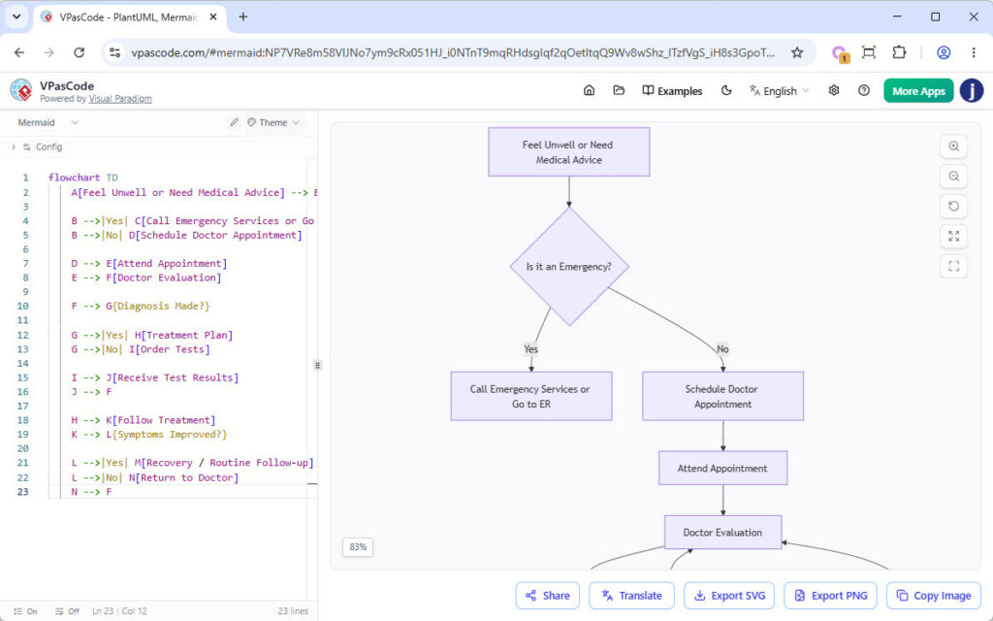Image resolution: width=993 pixels, height=621 pixels.
Task: Click the Translate button
Action: tap(630, 596)
